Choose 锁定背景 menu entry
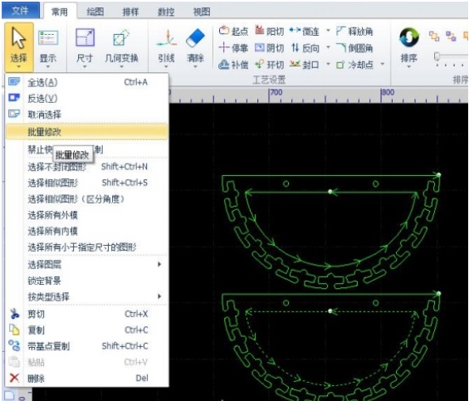Screen dimensions: 469x401 (86, 281)
